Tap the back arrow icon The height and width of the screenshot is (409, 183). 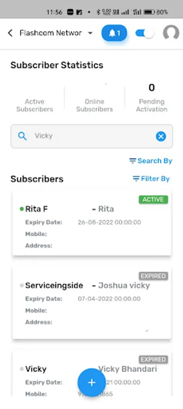pos(10,33)
